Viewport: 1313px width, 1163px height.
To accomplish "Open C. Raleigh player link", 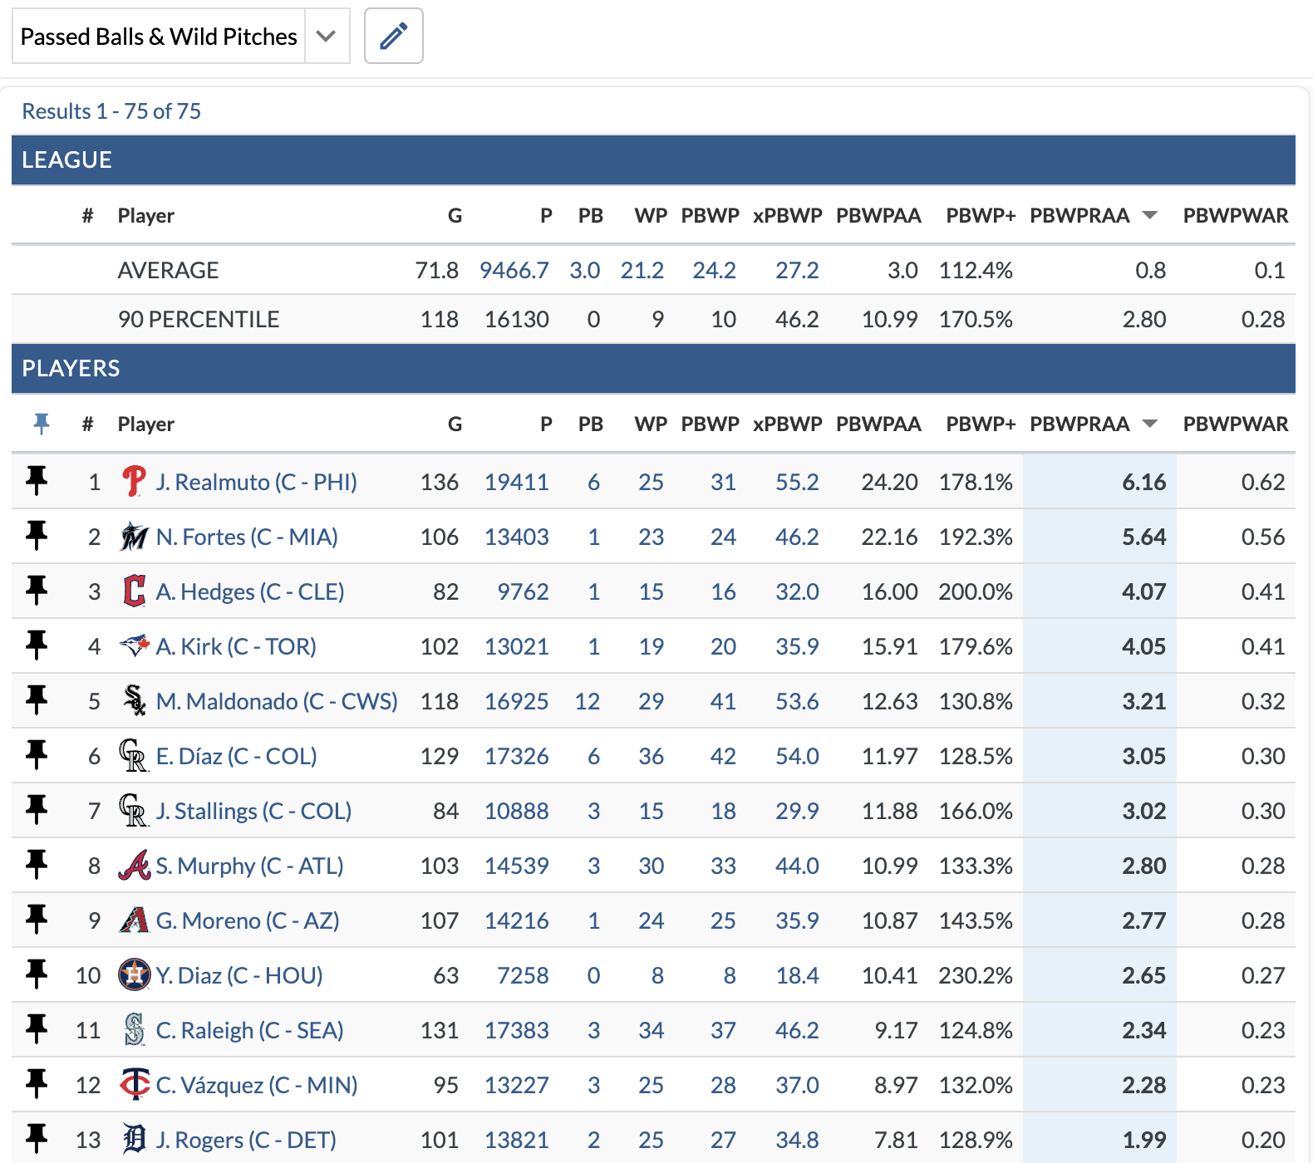I will tap(249, 1030).
